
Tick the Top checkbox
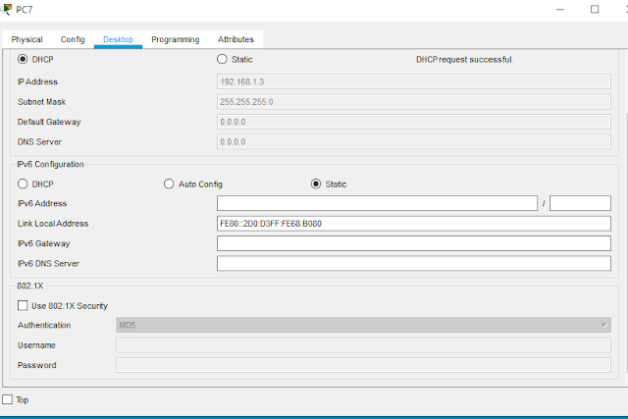(x=7, y=399)
